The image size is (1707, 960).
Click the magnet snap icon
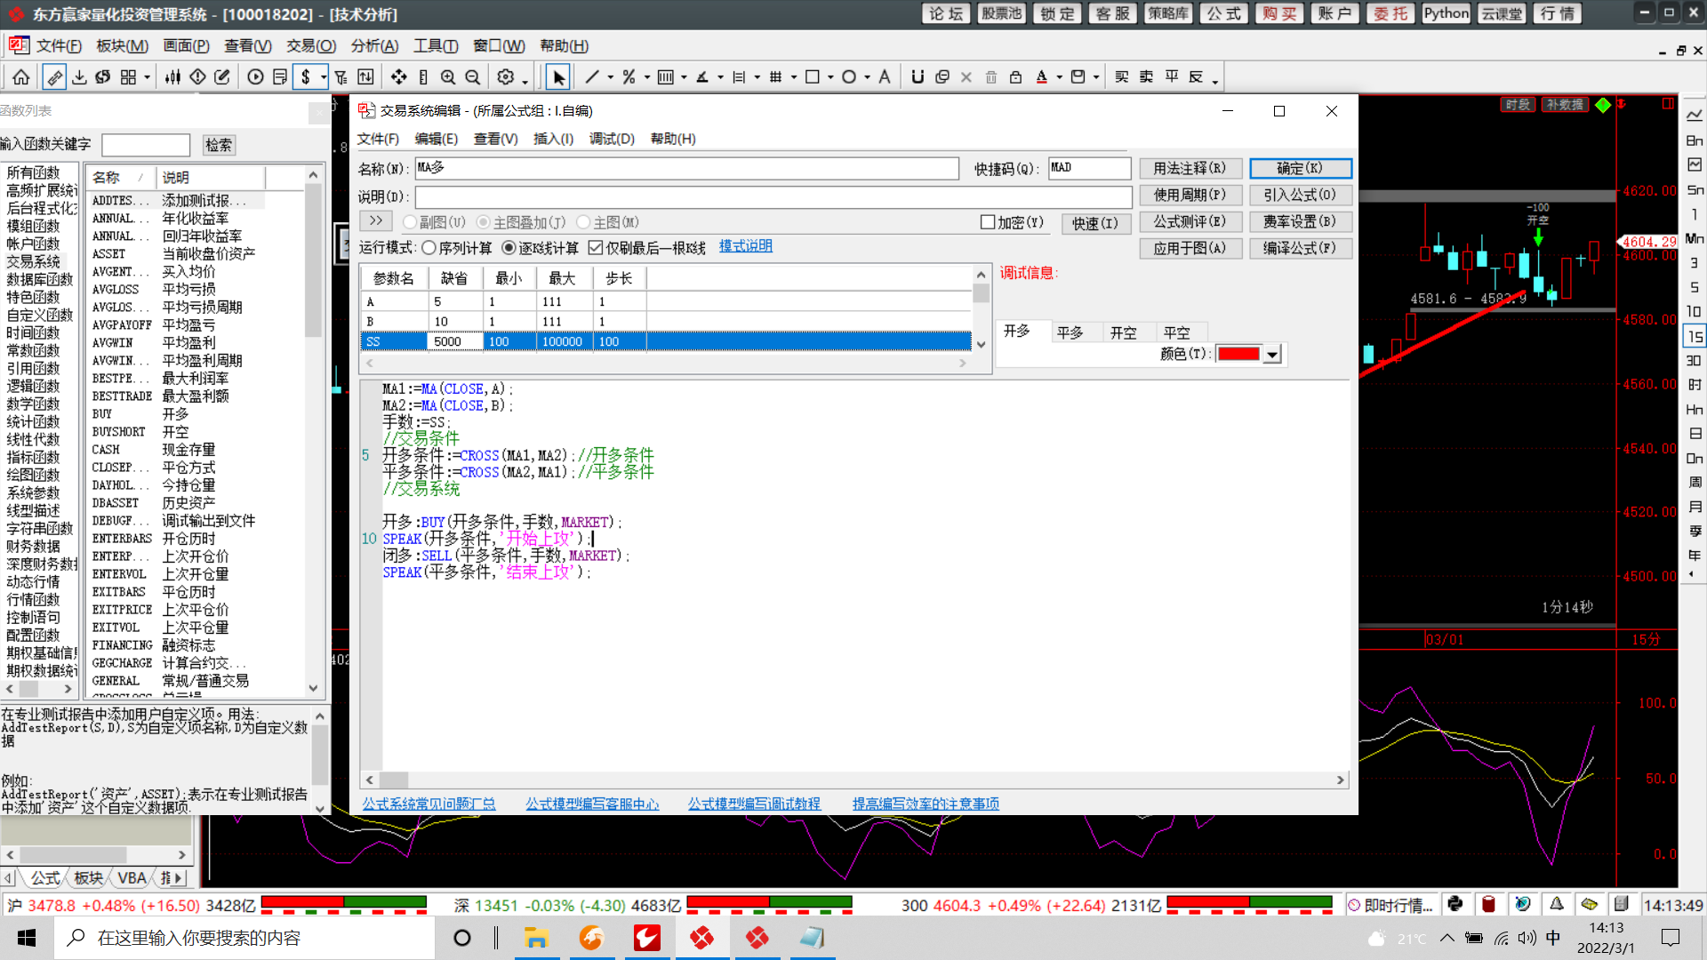(x=918, y=77)
